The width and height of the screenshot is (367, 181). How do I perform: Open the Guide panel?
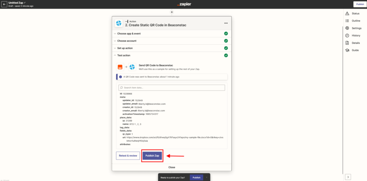click(355, 50)
